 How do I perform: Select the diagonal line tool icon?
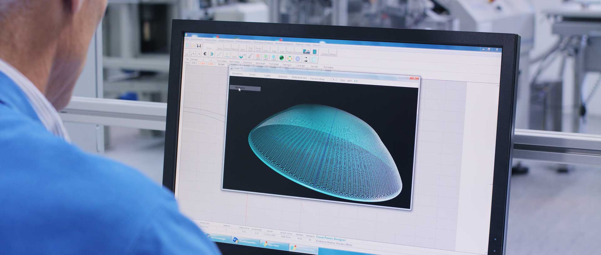tap(219, 54)
